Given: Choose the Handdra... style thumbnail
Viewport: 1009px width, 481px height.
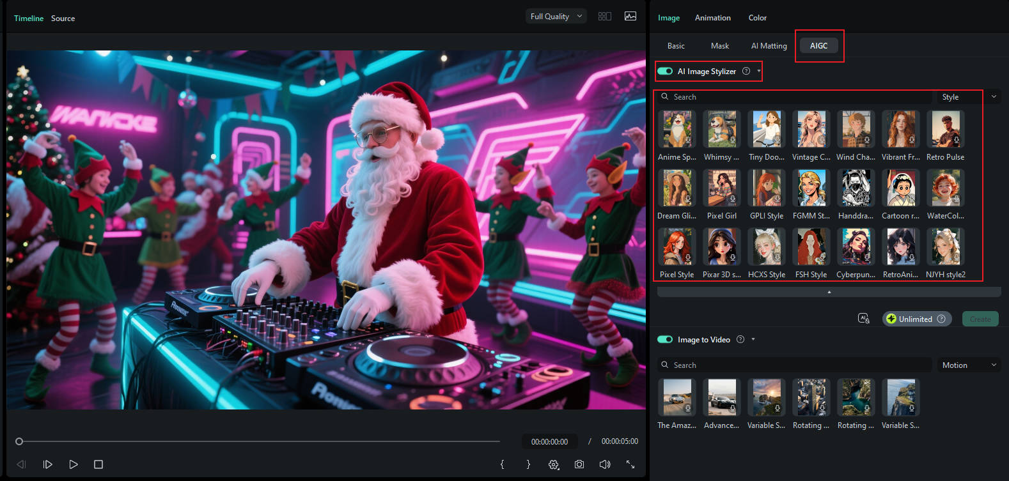Looking at the screenshot, I should point(856,188).
